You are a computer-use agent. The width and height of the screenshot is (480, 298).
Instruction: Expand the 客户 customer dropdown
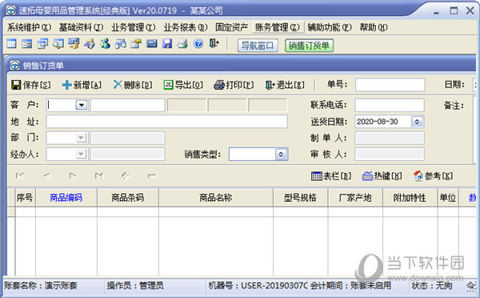(82, 105)
